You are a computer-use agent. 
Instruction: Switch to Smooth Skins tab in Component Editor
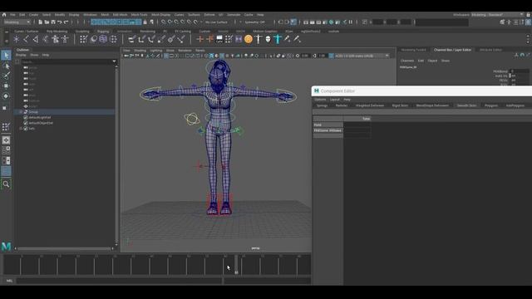tap(466, 105)
